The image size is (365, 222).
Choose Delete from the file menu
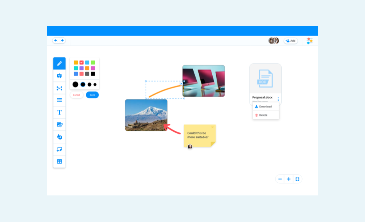coord(263,115)
